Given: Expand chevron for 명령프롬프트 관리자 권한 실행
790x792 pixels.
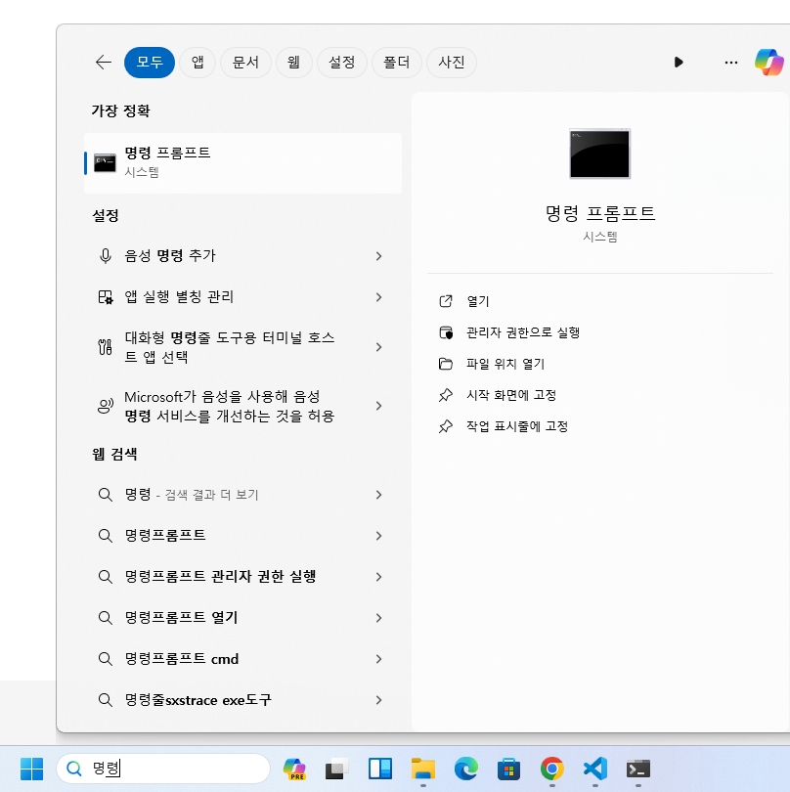Looking at the screenshot, I should 378,577.
